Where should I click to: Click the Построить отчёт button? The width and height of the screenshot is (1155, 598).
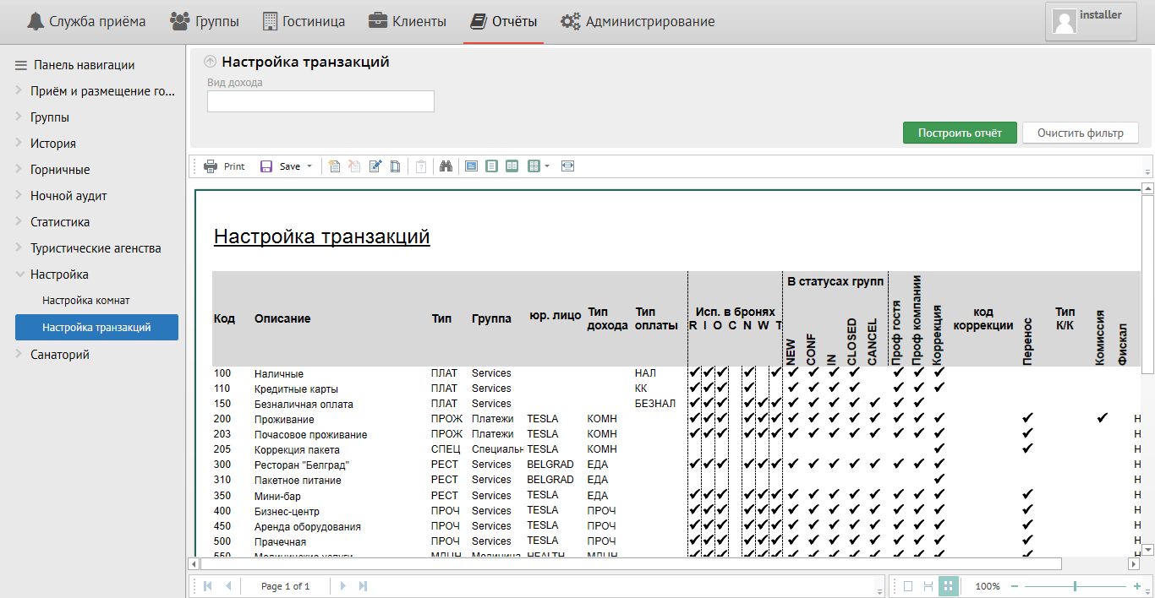[x=960, y=133]
